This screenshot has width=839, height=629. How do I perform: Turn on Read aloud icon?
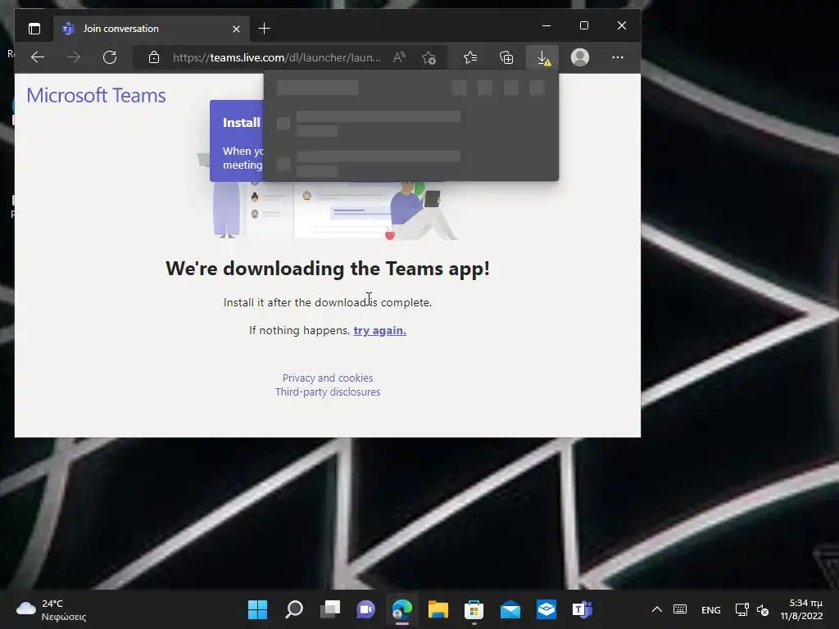coord(399,57)
